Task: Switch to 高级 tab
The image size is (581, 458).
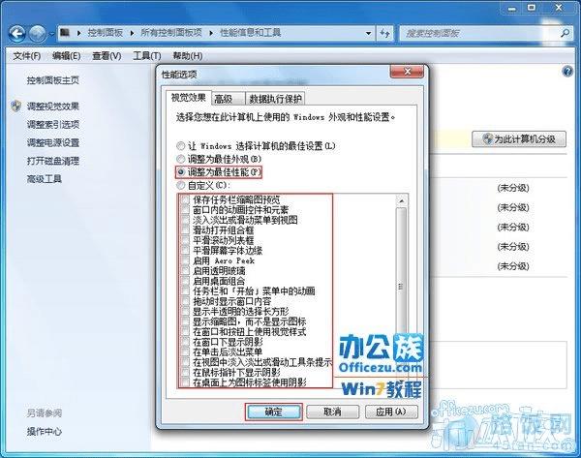Action: point(229,99)
